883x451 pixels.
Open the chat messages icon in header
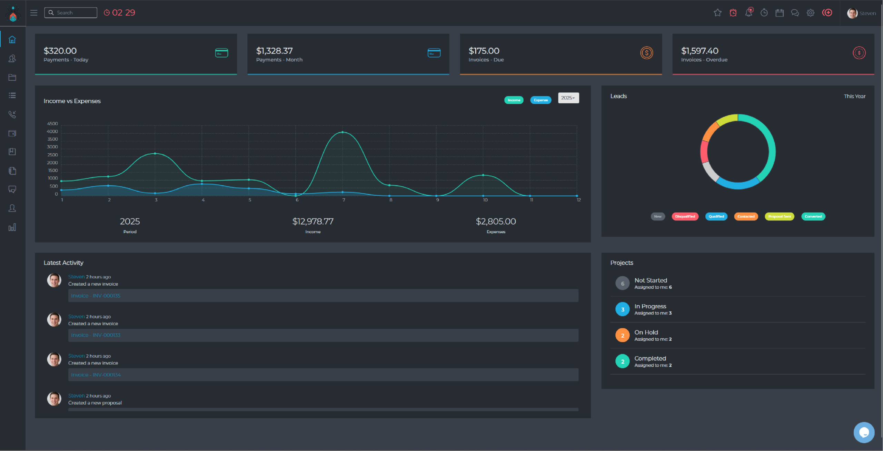795,13
